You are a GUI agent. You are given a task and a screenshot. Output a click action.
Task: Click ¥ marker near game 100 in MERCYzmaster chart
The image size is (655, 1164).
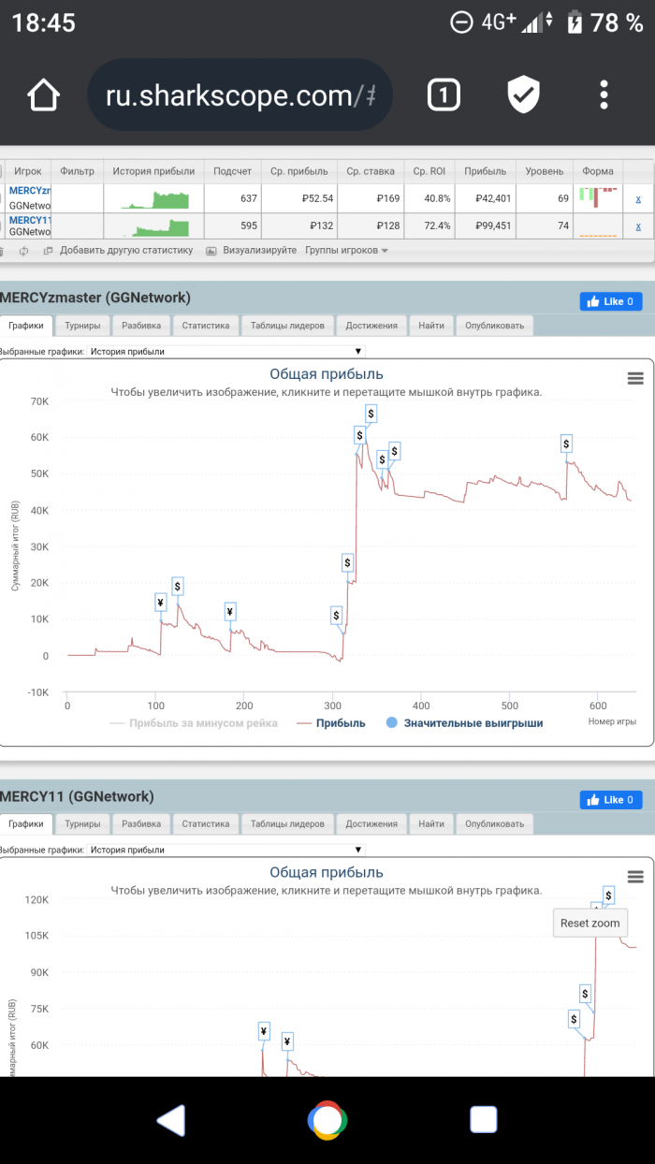coord(161,602)
